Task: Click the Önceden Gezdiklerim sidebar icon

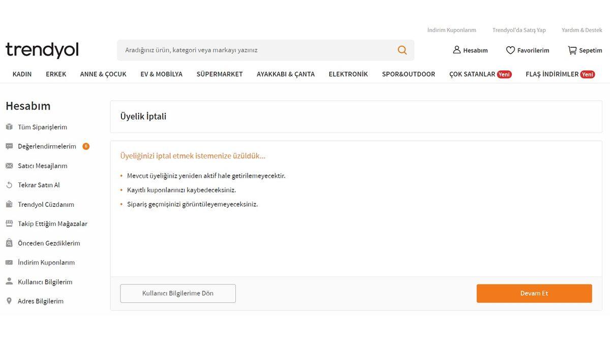Action: (9, 242)
